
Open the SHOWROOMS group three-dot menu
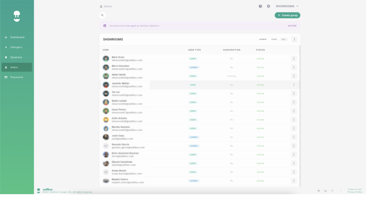pyautogui.click(x=294, y=39)
